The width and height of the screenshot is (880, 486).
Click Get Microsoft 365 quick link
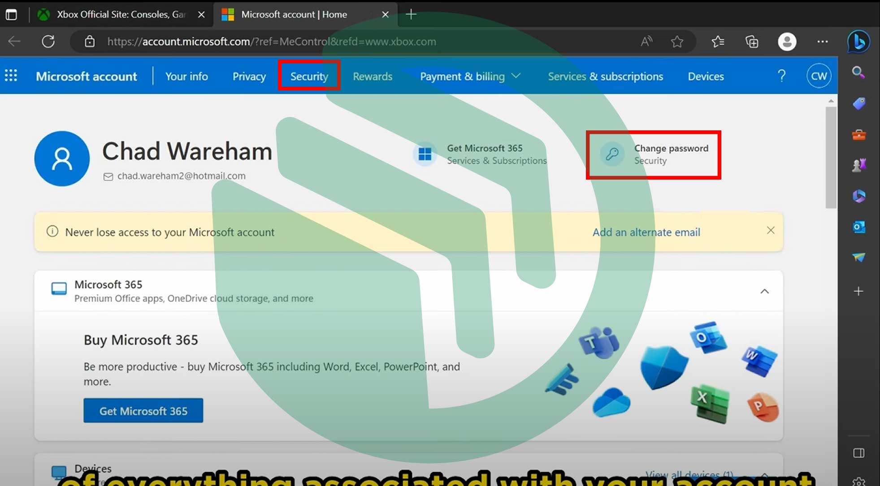(x=480, y=154)
